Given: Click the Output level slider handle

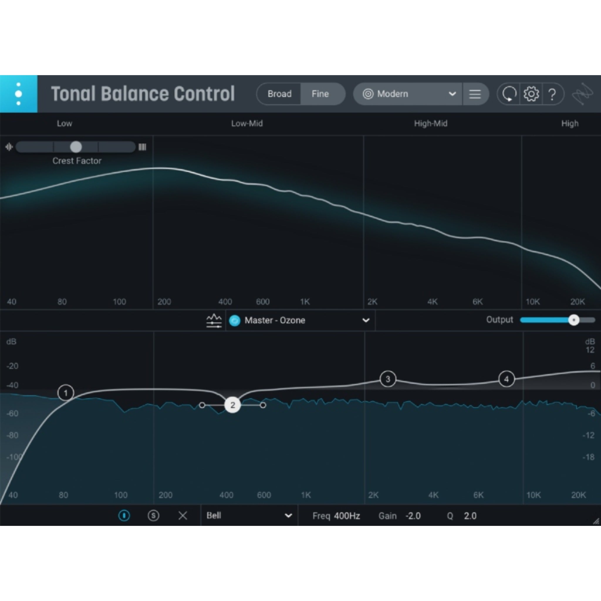Looking at the screenshot, I should [x=574, y=320].
